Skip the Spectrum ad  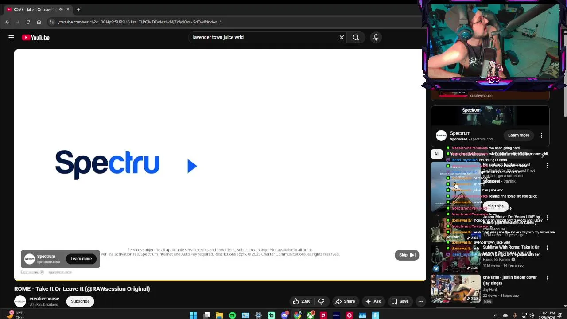click(407, 255)
